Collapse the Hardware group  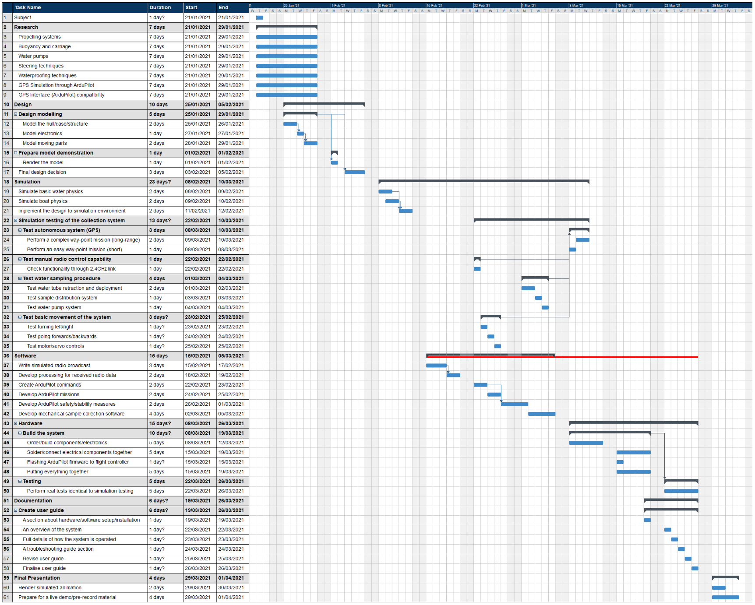[x=16, y=423]
